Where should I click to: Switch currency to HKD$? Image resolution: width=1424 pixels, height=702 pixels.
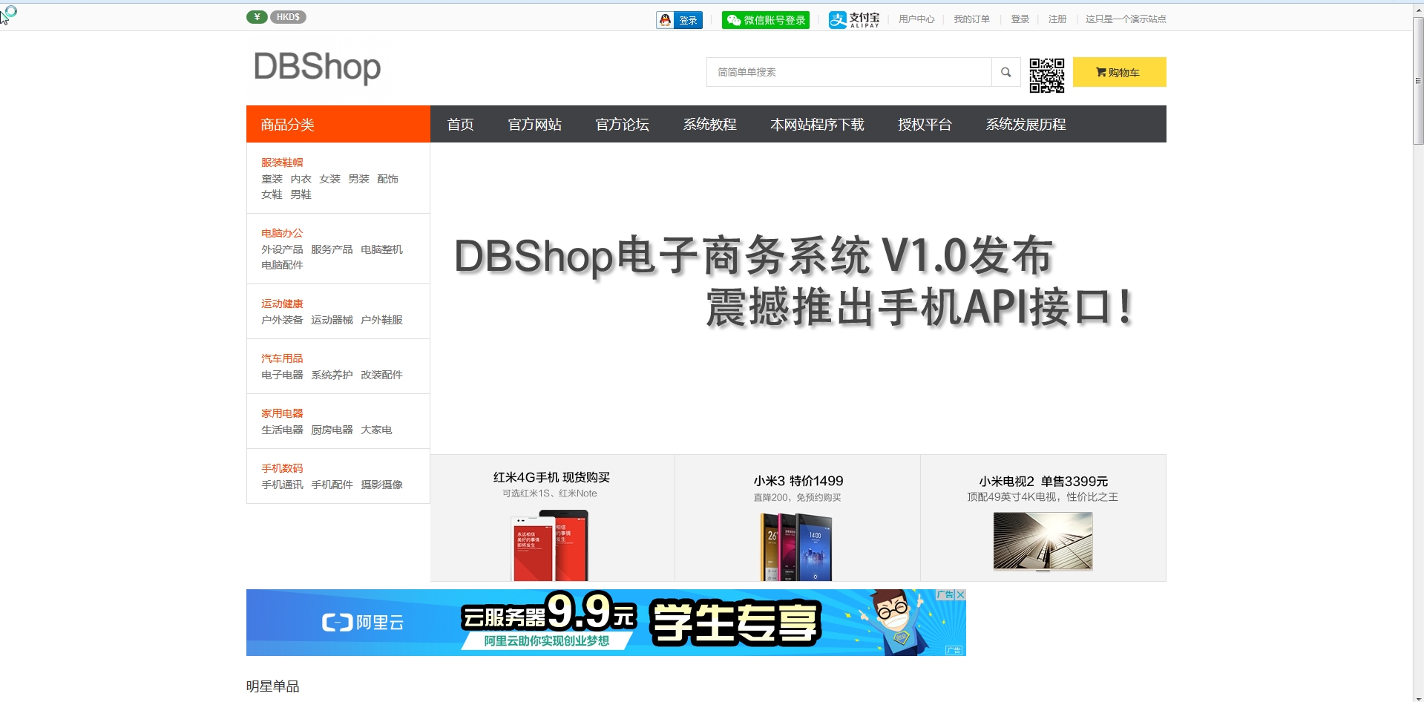click(288, 17)
